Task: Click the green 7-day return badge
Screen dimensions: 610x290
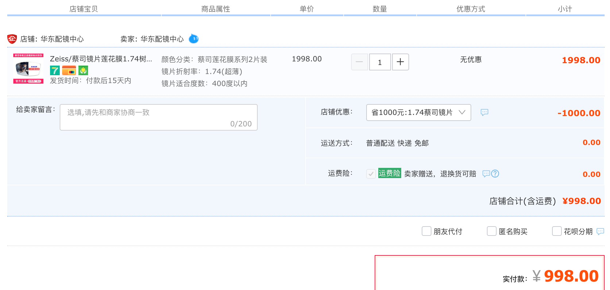Action: click(55, 71)
